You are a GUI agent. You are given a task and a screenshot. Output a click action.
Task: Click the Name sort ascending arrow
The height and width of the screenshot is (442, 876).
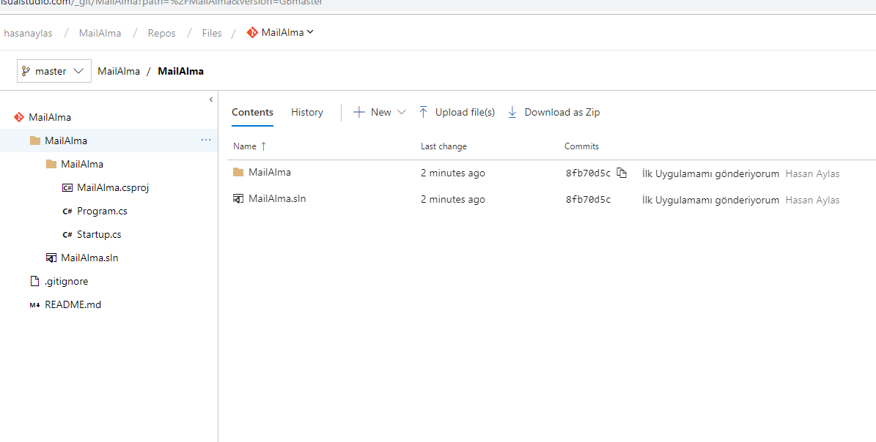tap(264, 146)
